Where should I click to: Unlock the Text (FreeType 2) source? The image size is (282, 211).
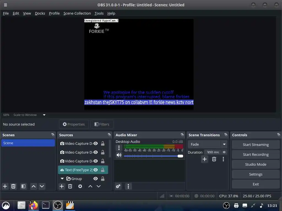point(102,170)
